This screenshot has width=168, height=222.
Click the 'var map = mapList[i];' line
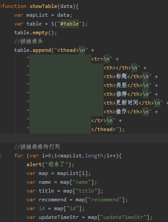coord(58,173)
